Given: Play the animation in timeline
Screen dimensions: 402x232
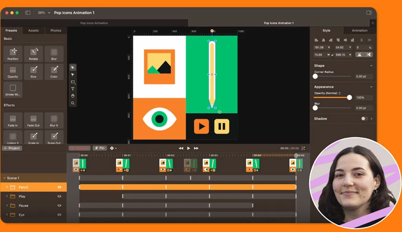Looking at the screenshot, I should coord(188,148).
